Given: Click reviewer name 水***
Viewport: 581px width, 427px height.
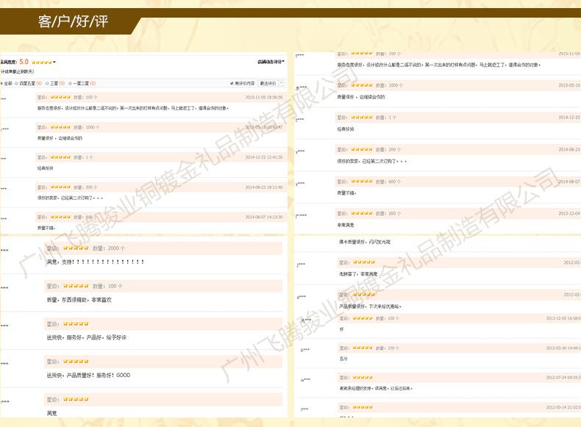Looking at the screenshot, I should (x=301, y=88).
